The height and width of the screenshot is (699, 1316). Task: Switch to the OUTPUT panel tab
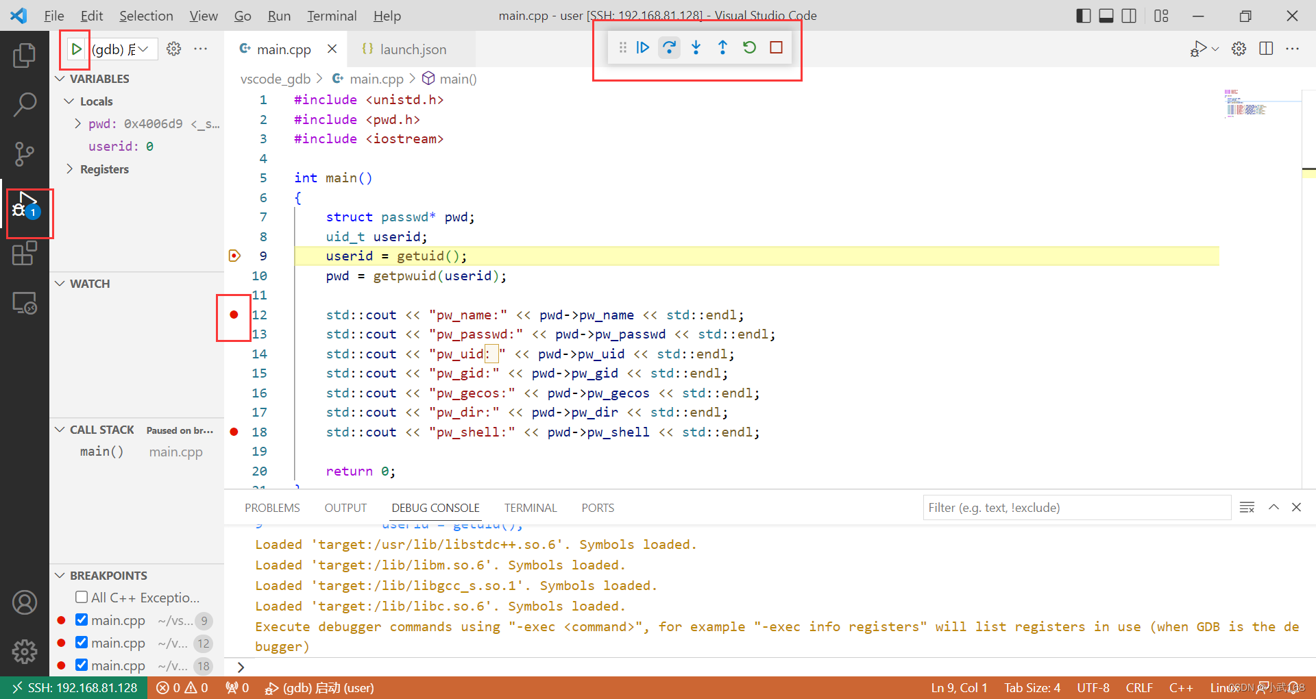(x=345, y=508)
